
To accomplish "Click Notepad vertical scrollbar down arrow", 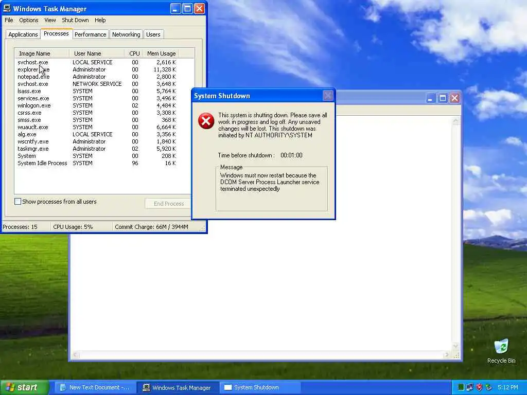I will pyautogui.click(x=456, y=346).
